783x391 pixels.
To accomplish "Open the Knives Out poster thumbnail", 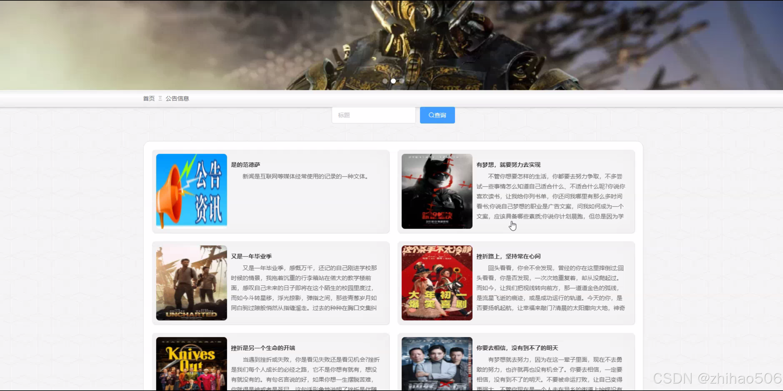I will coord(191,364).
